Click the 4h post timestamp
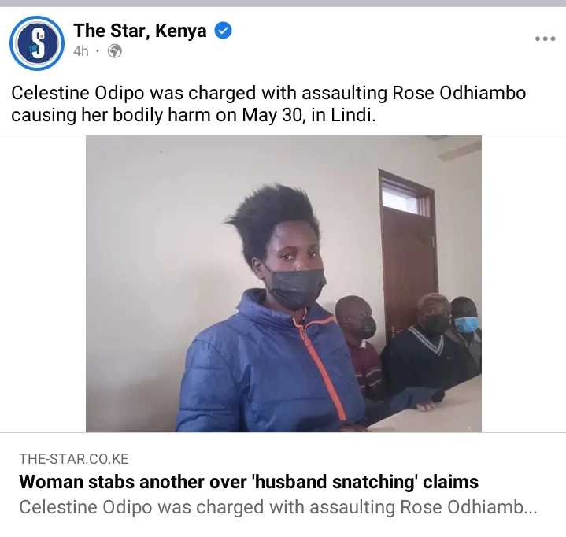 [81, 51]
